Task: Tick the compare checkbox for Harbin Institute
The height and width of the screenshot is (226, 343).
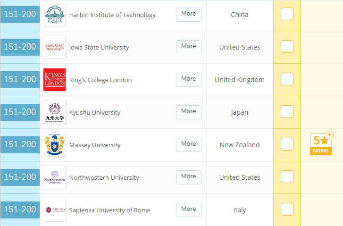Action: 287,15
